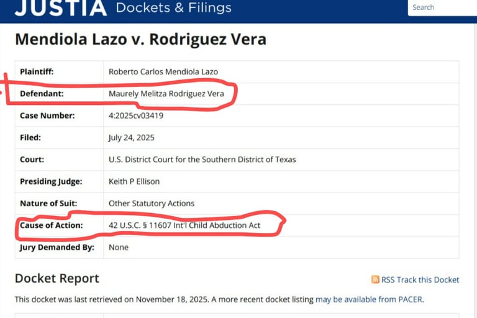Click the Cause of Action row label
This screenshot has height=318, width=477.
point(52,225)
